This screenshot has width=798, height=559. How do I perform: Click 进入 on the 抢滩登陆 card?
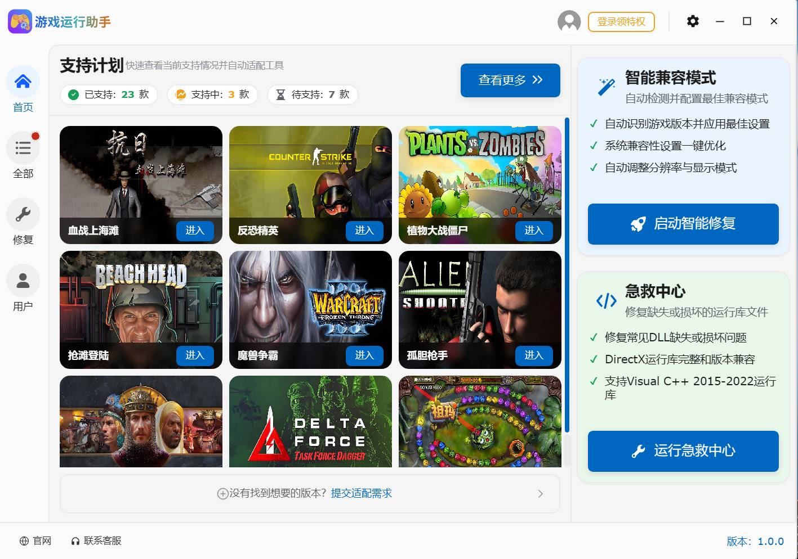(195, 355)
